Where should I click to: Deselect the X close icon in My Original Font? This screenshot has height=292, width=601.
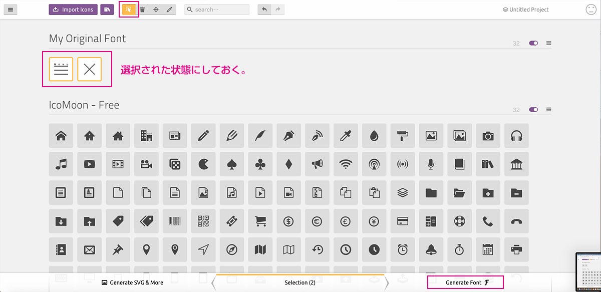click(x=90, y=69)
